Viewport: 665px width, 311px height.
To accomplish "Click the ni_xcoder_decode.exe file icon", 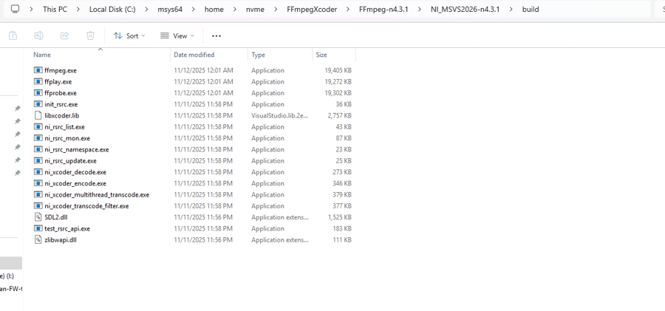I will [x=38, y=172].
